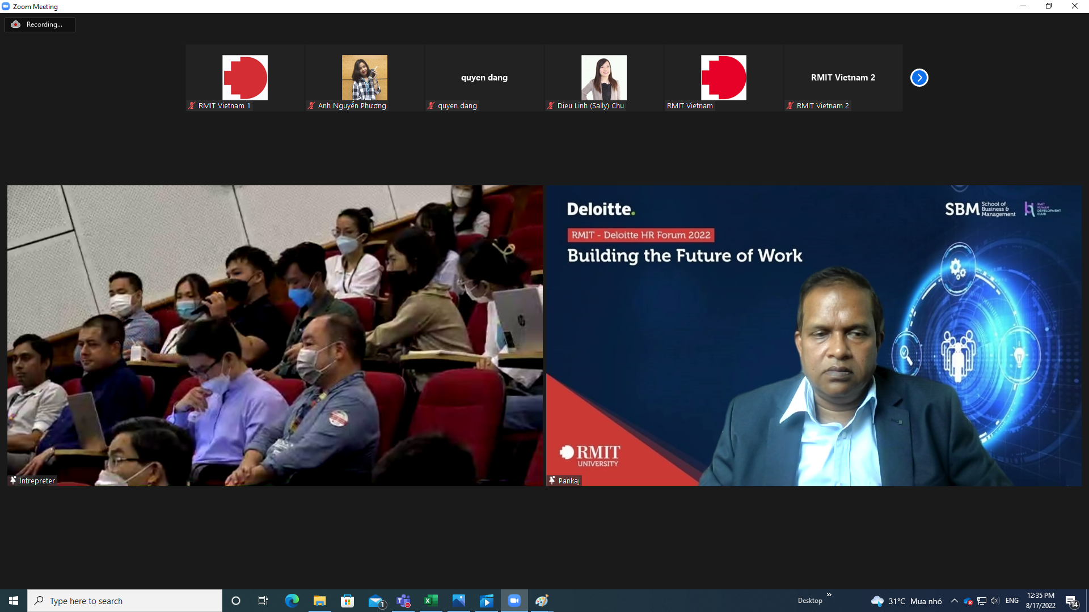Expand the Desktop toolbar chevron on taskbar
Viewport: 1089px width, 612px height.
[829, 595]
